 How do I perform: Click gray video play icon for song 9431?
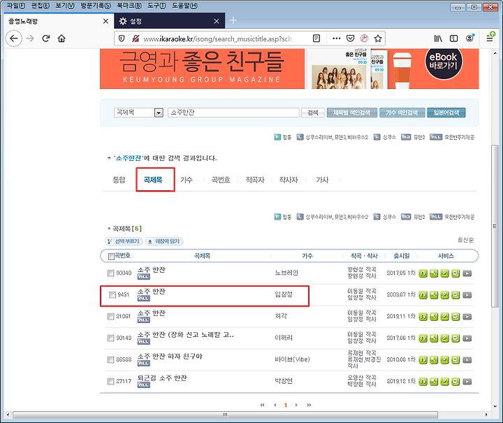(467, 295)
